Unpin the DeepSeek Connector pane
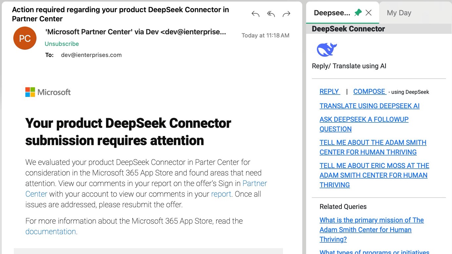 pos(358,13)
